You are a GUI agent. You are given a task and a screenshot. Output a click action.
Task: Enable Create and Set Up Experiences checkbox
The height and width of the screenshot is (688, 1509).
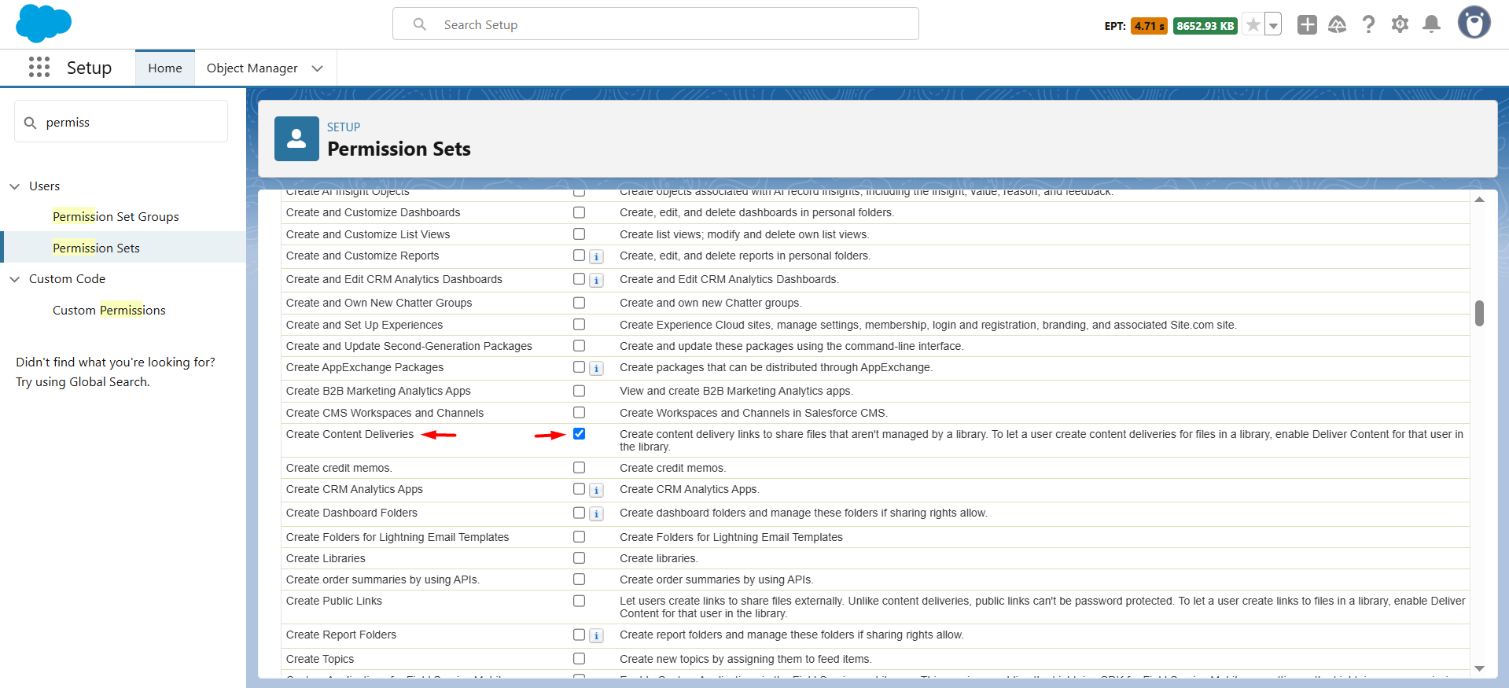pyautogui.click(x=580, y=324)
